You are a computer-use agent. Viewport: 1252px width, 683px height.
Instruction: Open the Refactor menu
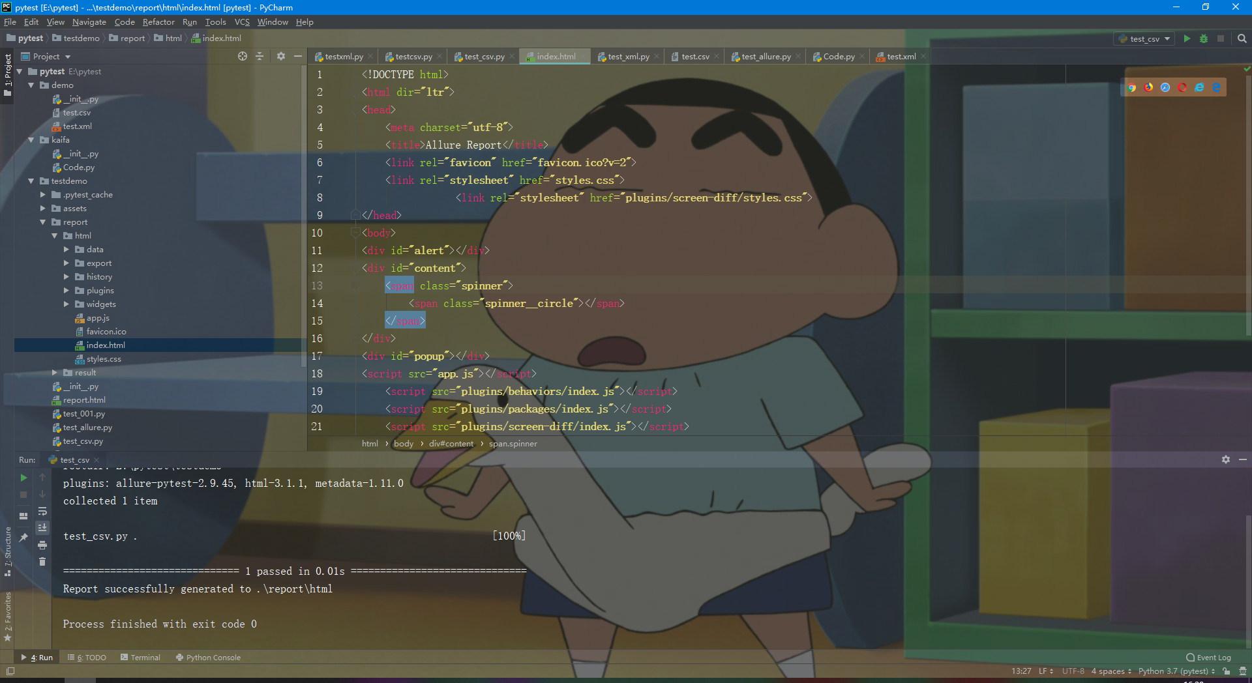(158, 22)
